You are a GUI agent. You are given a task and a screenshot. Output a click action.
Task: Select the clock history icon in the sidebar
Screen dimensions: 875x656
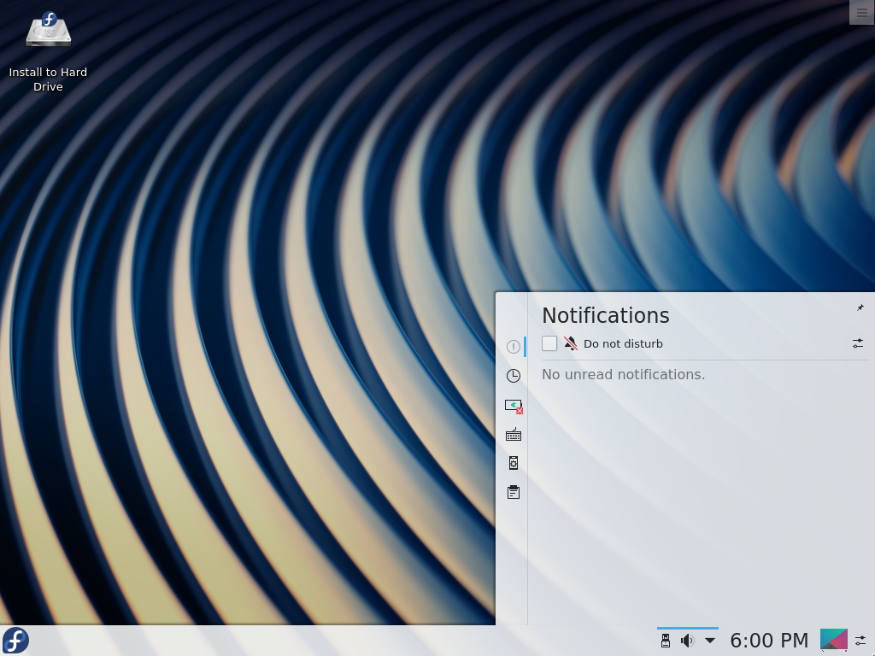click(514, 376)
